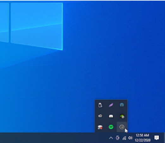Click the purple feather tray icon

click(x=111, y=105)
